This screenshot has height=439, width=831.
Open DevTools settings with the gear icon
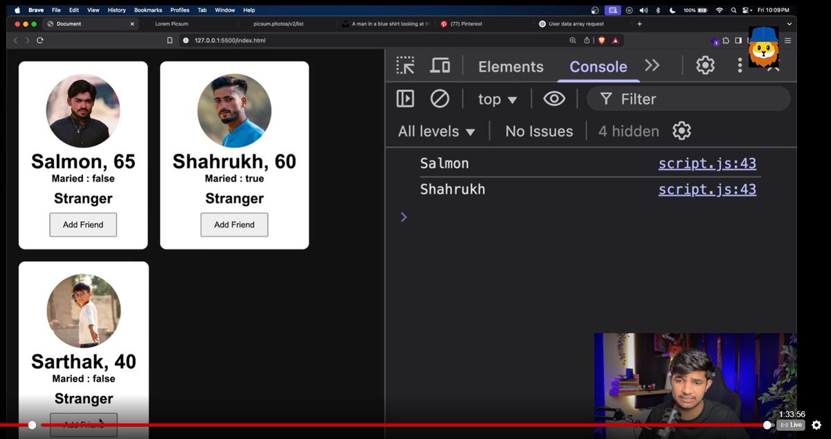(x=704, y=66)
